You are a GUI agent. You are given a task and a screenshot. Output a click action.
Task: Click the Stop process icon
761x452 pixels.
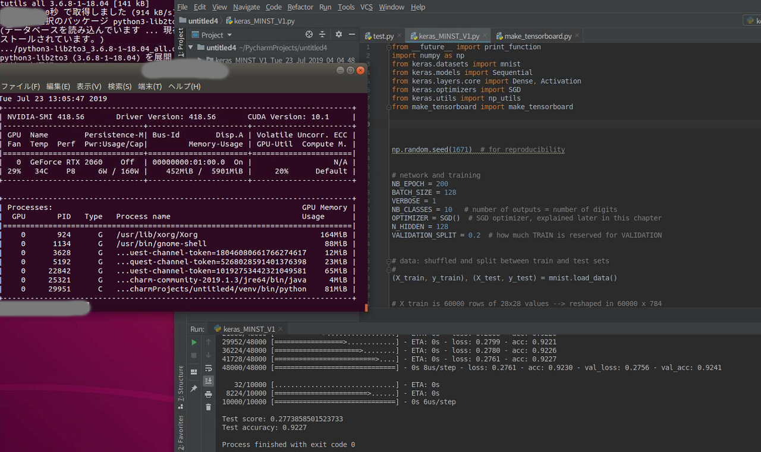(x=194, y=355)
